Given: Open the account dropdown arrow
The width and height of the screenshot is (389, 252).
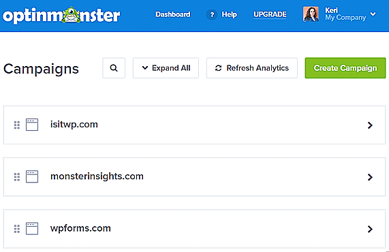Looking at the screenshot, I should (373, 14).
